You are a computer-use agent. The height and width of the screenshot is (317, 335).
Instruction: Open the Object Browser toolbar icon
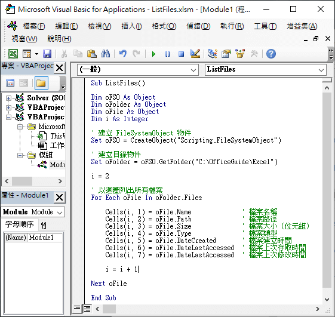[x=240, y=54]
